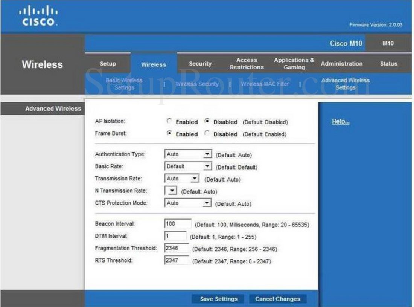Click Save Settings button
The image size is (414, 307).
point(219,299)
